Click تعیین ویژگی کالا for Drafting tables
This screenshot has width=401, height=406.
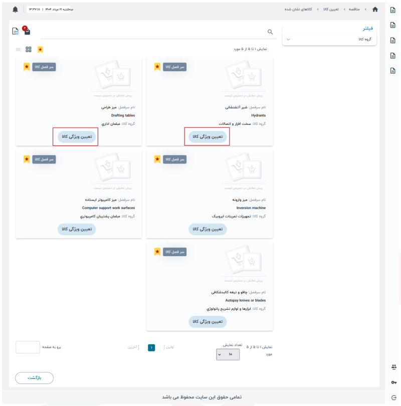pyautogui.click(x=77, y=137)
